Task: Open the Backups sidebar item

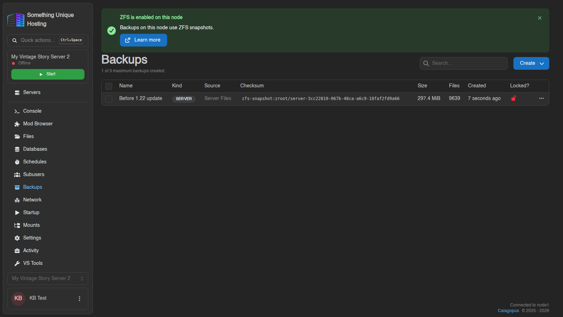Action: [x=48, y=187]
